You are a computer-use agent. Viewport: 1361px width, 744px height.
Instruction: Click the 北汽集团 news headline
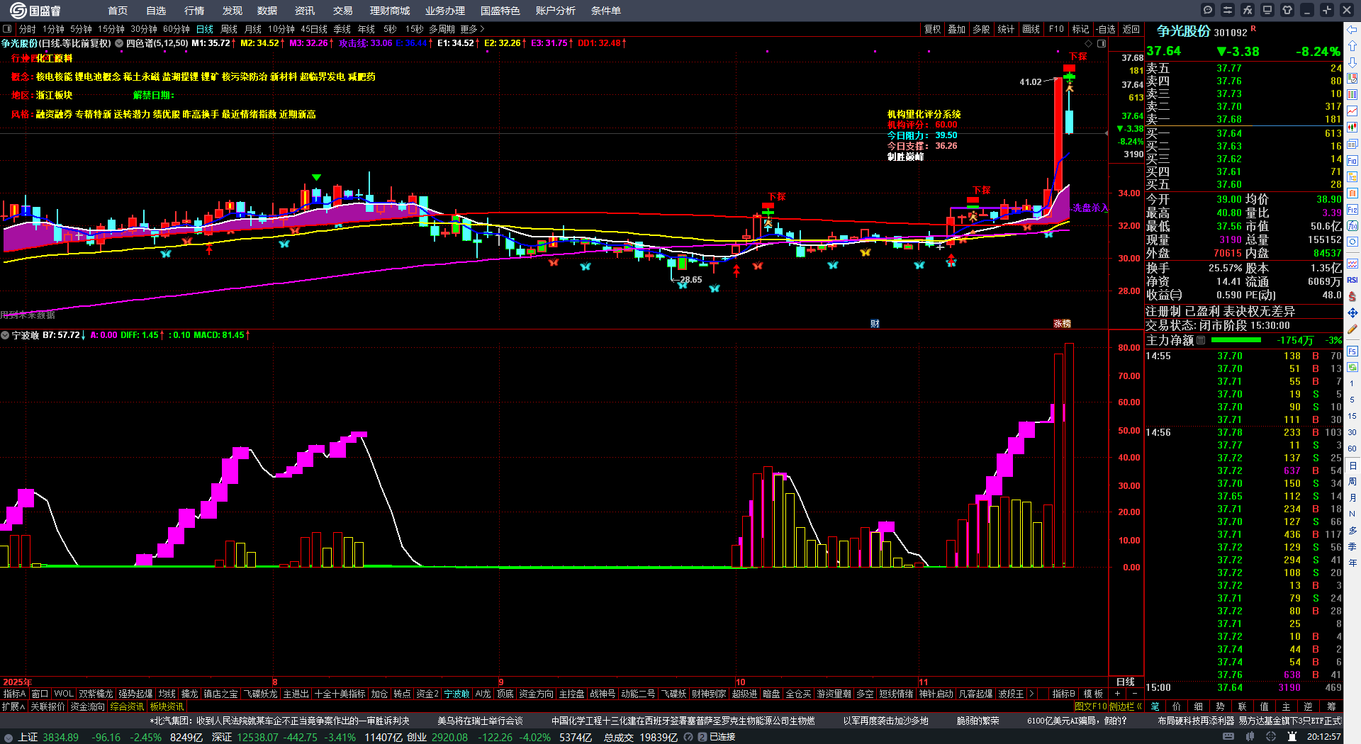pyautogui.click(x=279, y=721)
